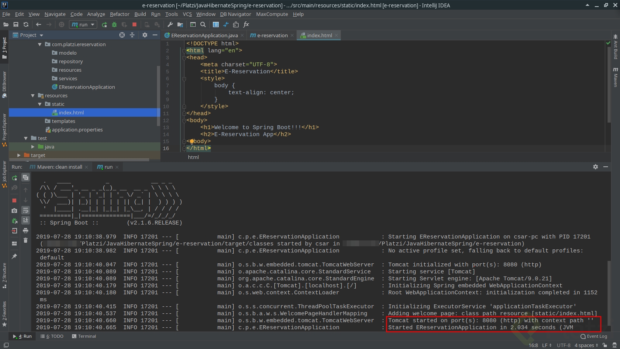Click the green Run icon in main toolbar
This screenshot has height=349, width=620.
pyautogui.click(x=104, y=24)
